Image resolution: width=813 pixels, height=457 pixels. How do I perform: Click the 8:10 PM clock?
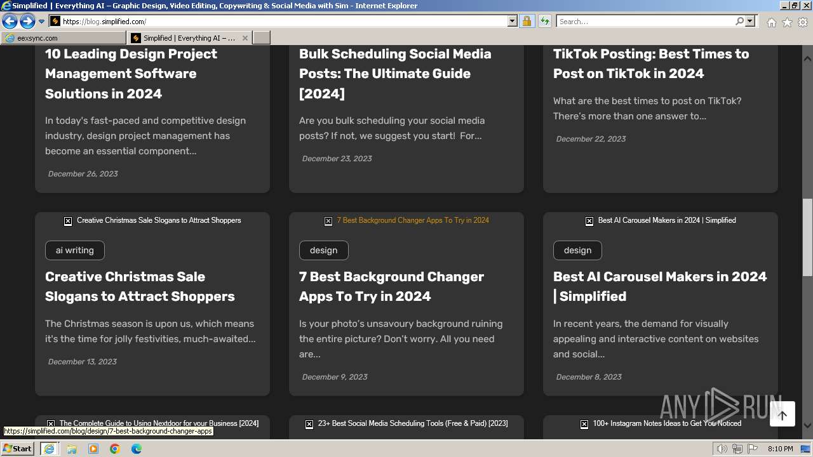[x=780, y=449]
